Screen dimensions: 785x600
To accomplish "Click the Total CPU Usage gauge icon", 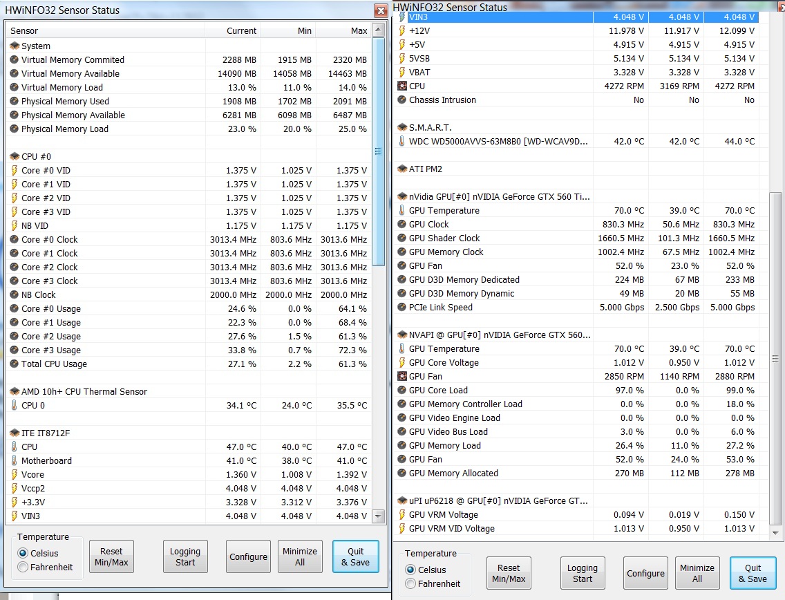I will [14, 364].
